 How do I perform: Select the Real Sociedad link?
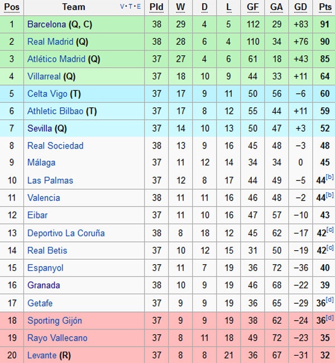point(55,146)
